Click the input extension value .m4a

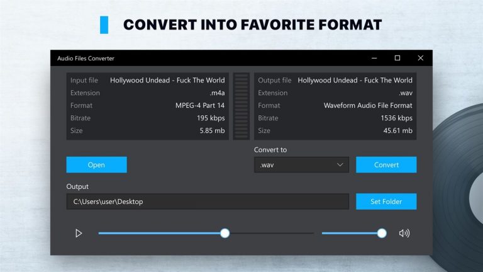pos(217,93)
